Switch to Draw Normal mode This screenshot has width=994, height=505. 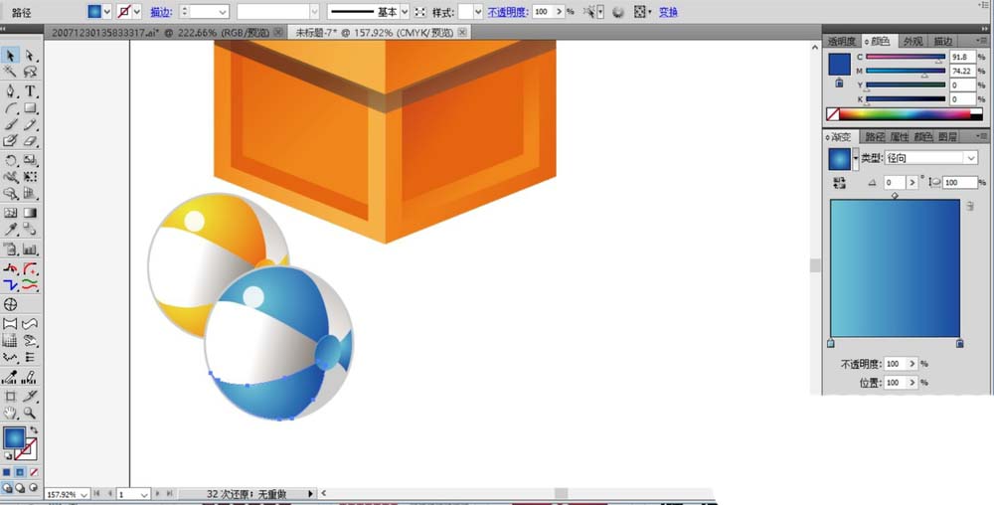(7, 488)
